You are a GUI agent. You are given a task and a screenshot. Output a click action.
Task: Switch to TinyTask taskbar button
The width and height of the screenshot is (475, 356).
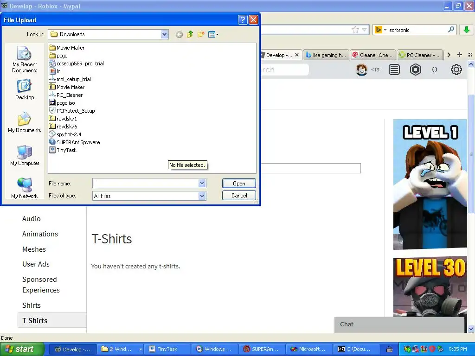pyautogui.click(x=167, y=349)
